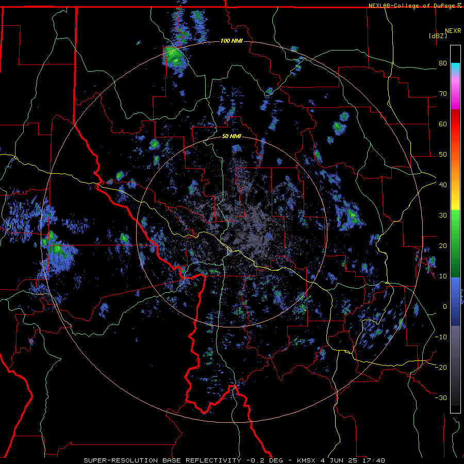This screenshot has height=464, width=464.
Task: Click the -30 value on the dBZ scale
Action: pos(441,397)
